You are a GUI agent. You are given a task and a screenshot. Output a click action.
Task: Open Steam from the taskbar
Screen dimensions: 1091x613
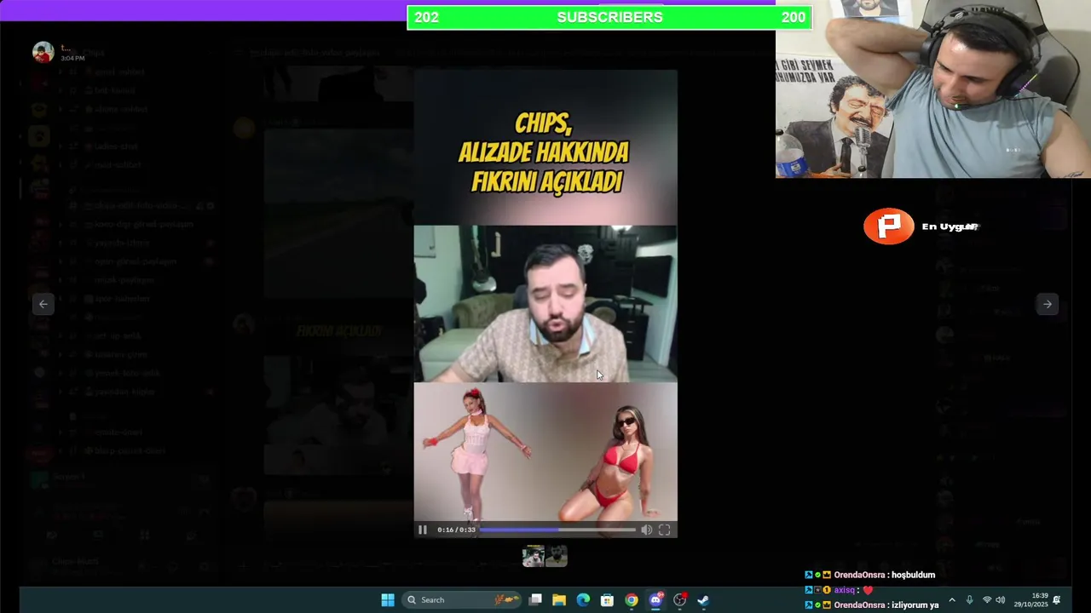click(703, 599)
